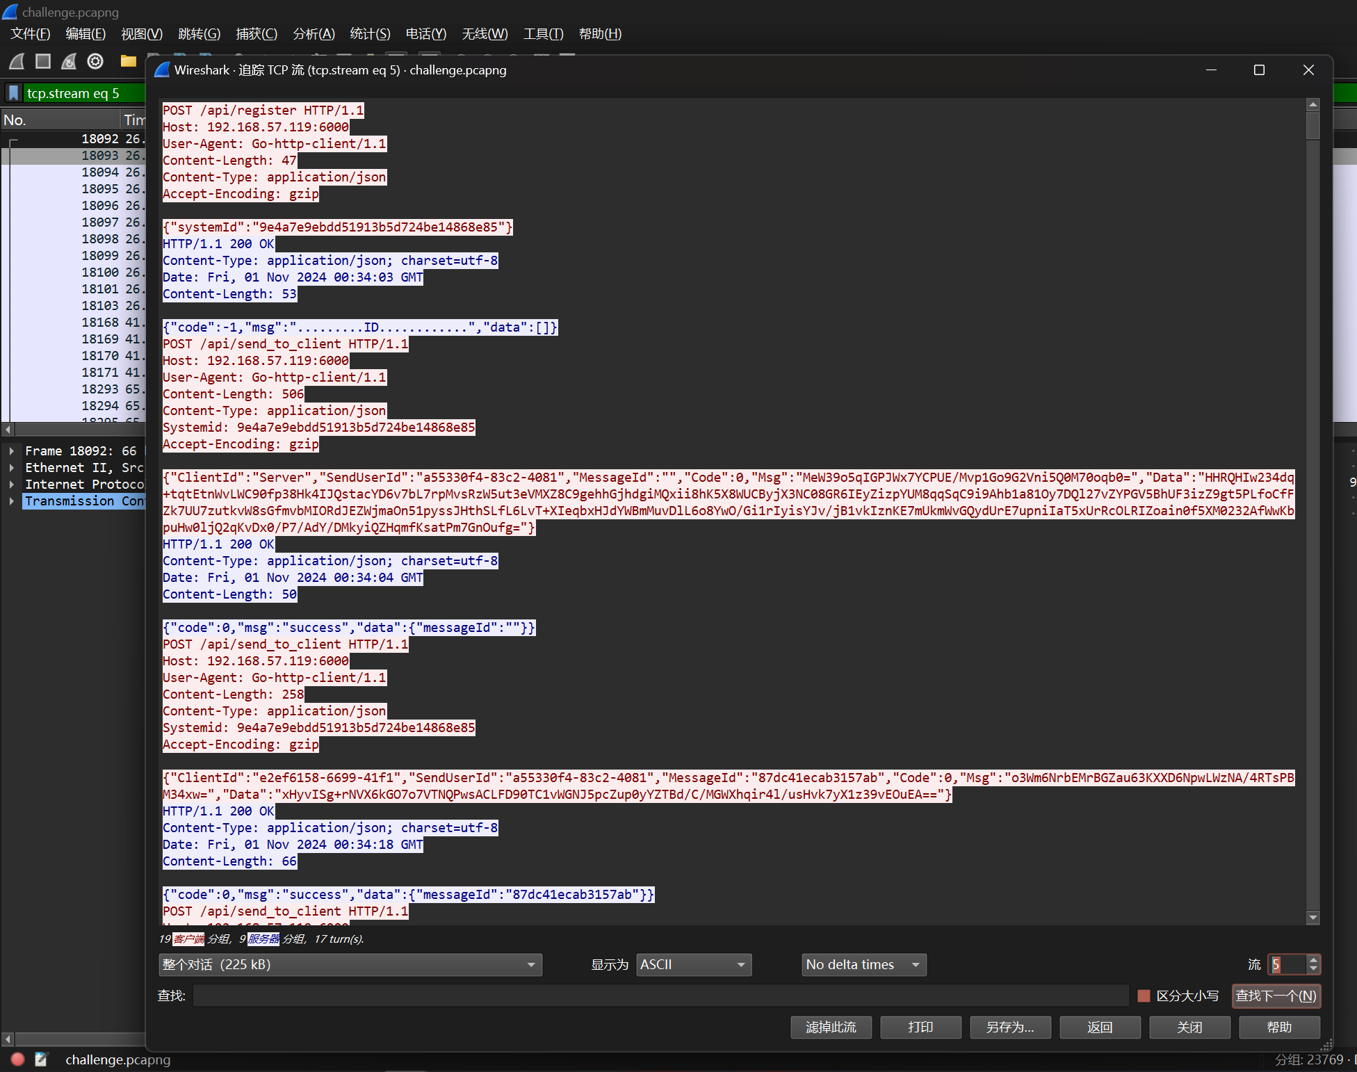The height and width of the screenshot is (1072, 1357).
Task: Click the display filter bookmark icon
Action: click(x=13, y=93)
